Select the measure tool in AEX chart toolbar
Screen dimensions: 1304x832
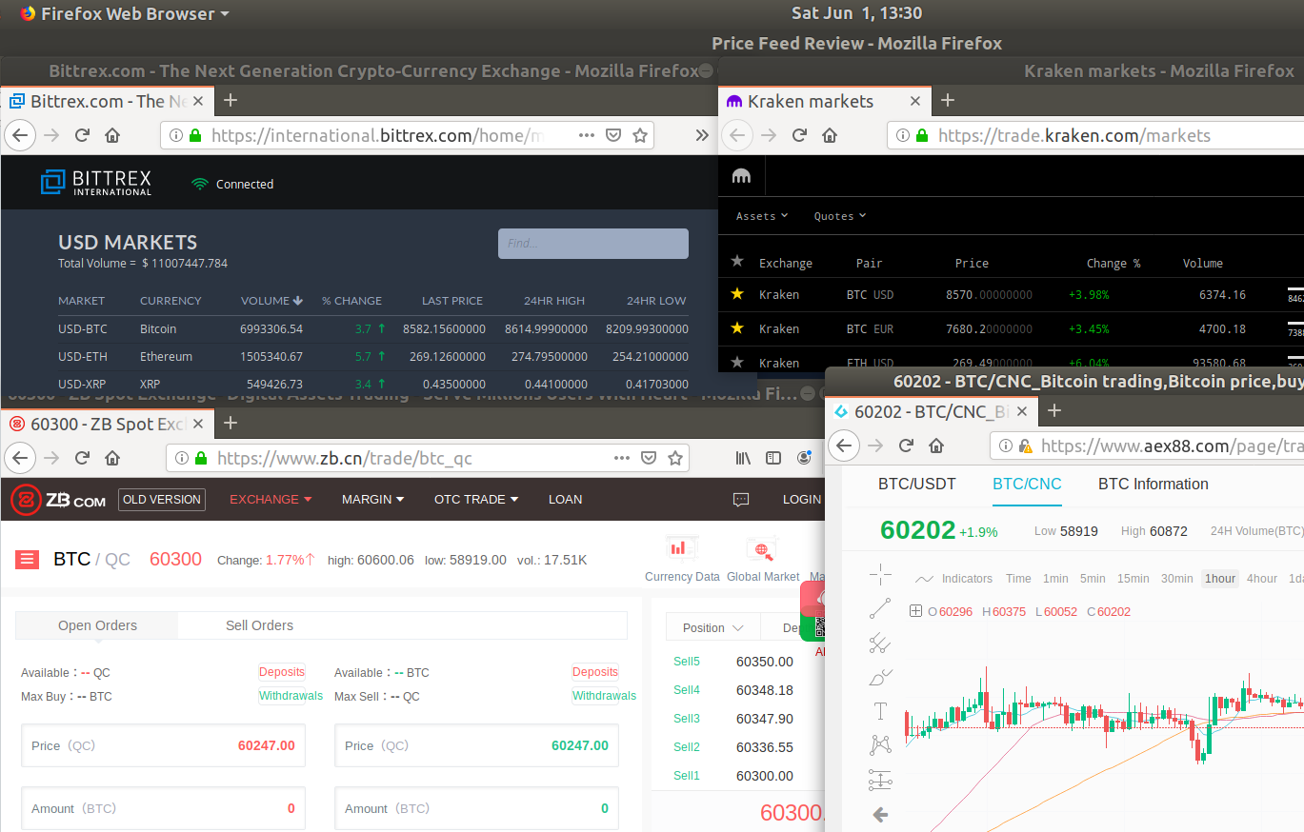click(x=880, y=781)
